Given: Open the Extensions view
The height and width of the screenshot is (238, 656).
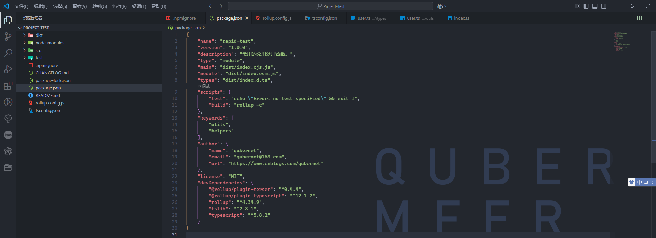Looking at the screenshot, I should pos(8,86).
